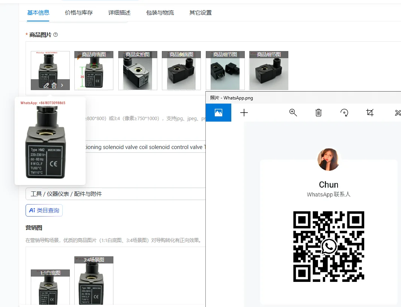Rotate the image in Photos window
The height and width of the screenshot is (307, 401).
[x=344, y=113]
